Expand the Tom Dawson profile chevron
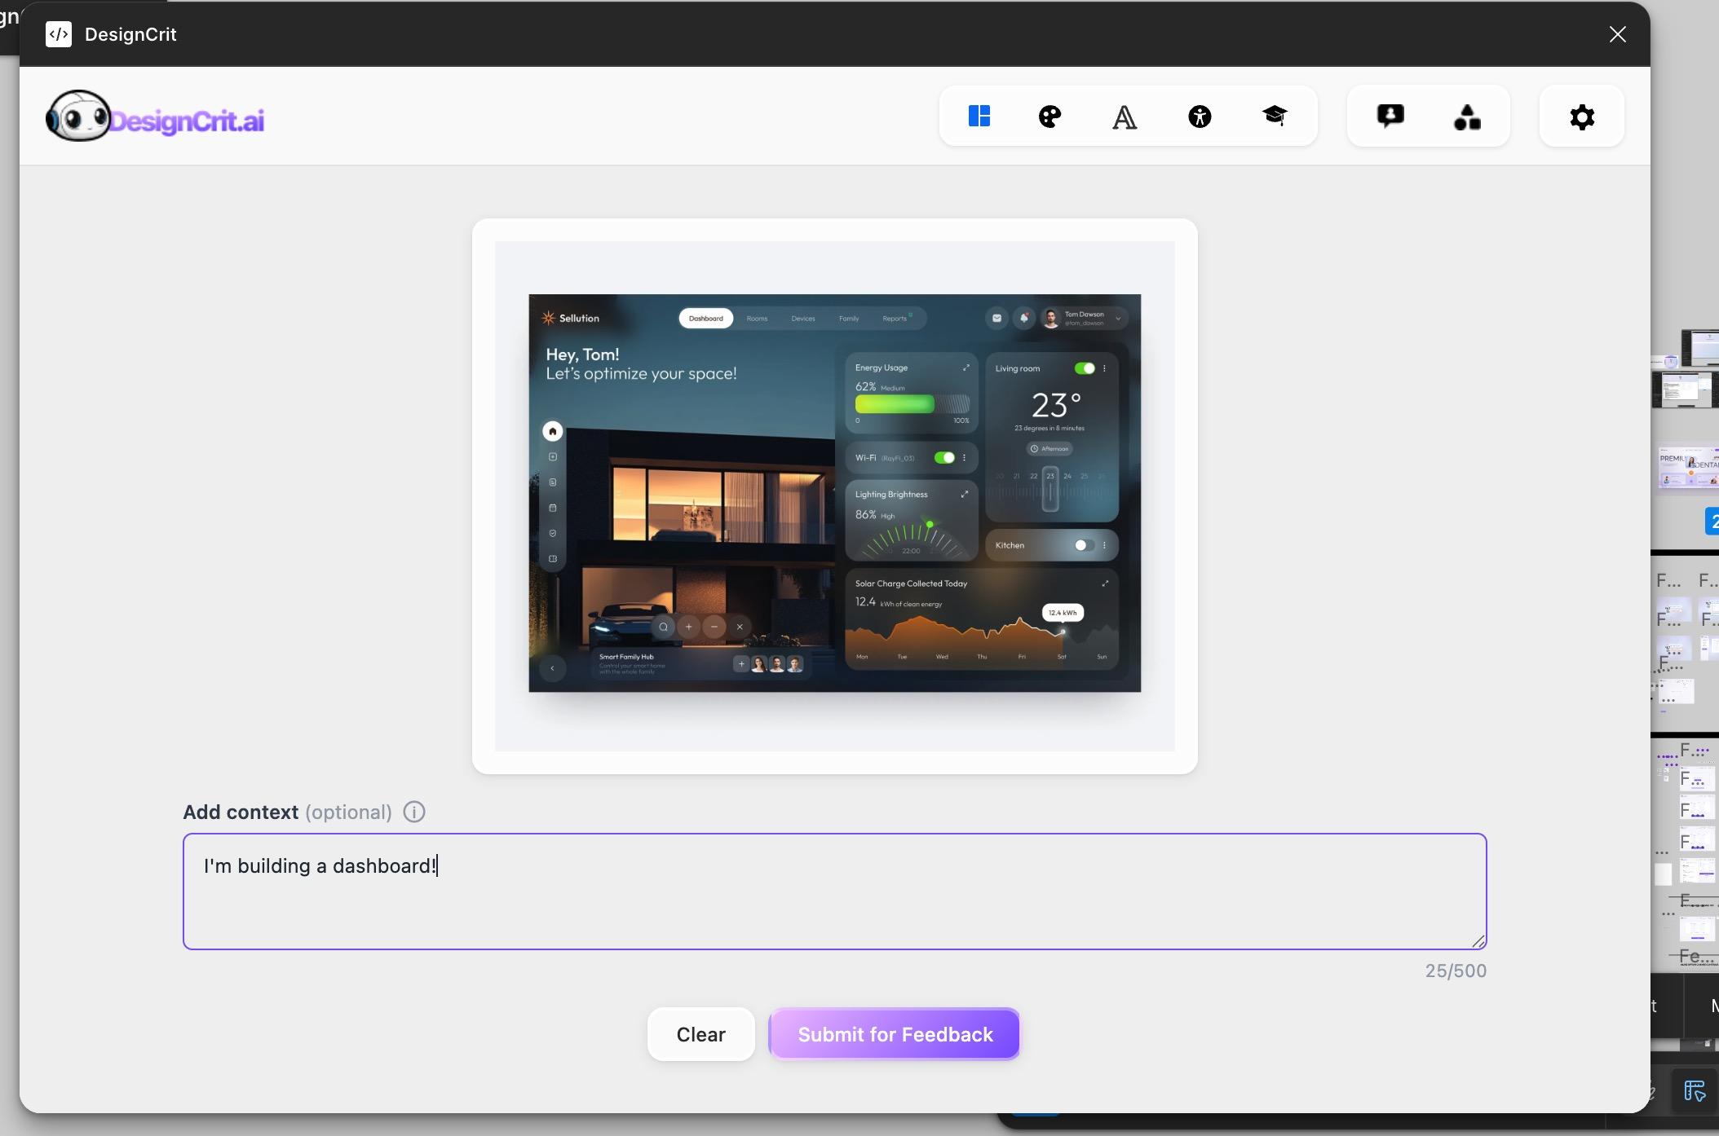Viewport: 1719px width, 1136px height. pos(1119,318)
